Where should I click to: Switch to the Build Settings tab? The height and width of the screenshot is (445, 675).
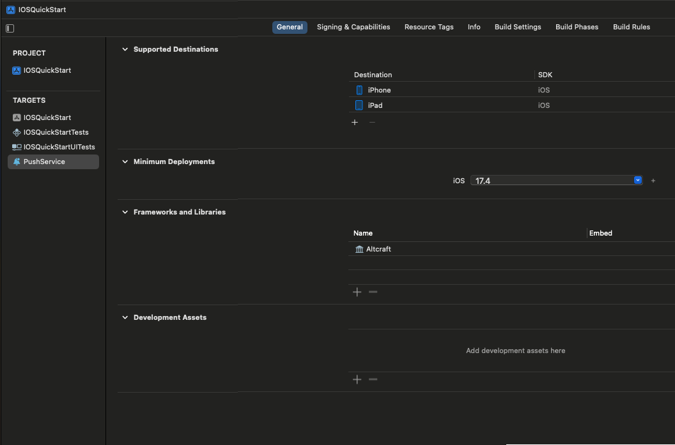(x=517, y=27)
